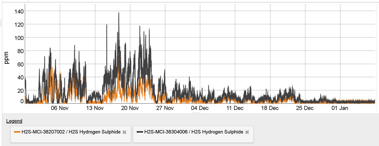Image resolution: width=379 pixels, height=146 pixels.
Task: Click the 60 value on the y-axis
Action: [20, 64]
